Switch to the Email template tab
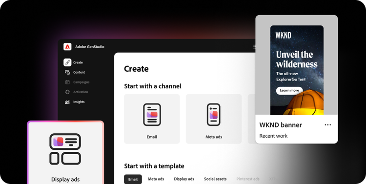 [133, 179]
